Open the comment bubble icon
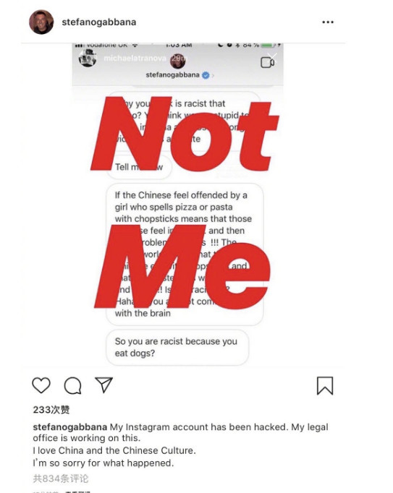Viewport: 393px width, 493px height. click(73, 385)
